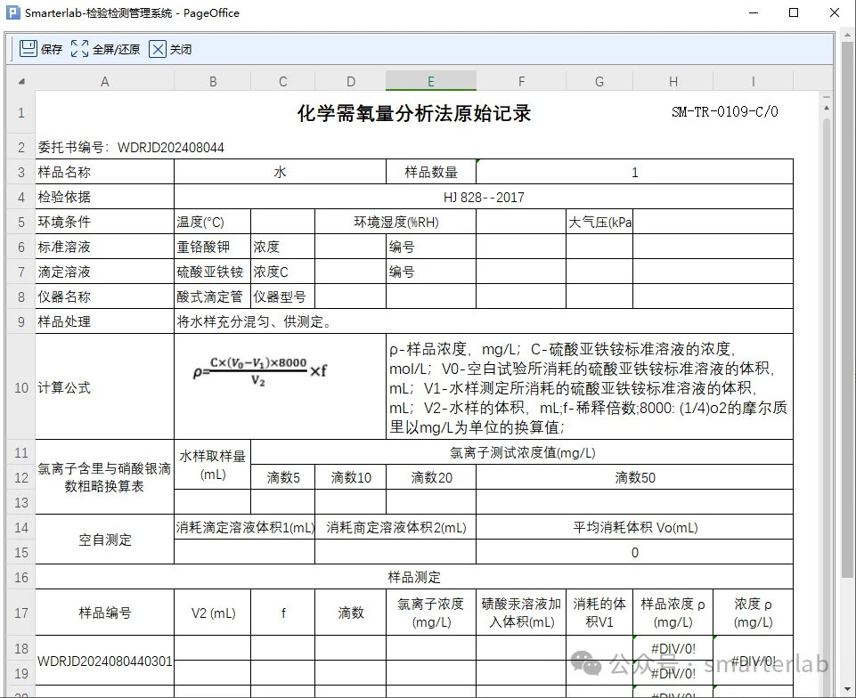Click form code SM-TR-0109-C/0
Screen dimensions: 856x698
(x=725, y=111)
